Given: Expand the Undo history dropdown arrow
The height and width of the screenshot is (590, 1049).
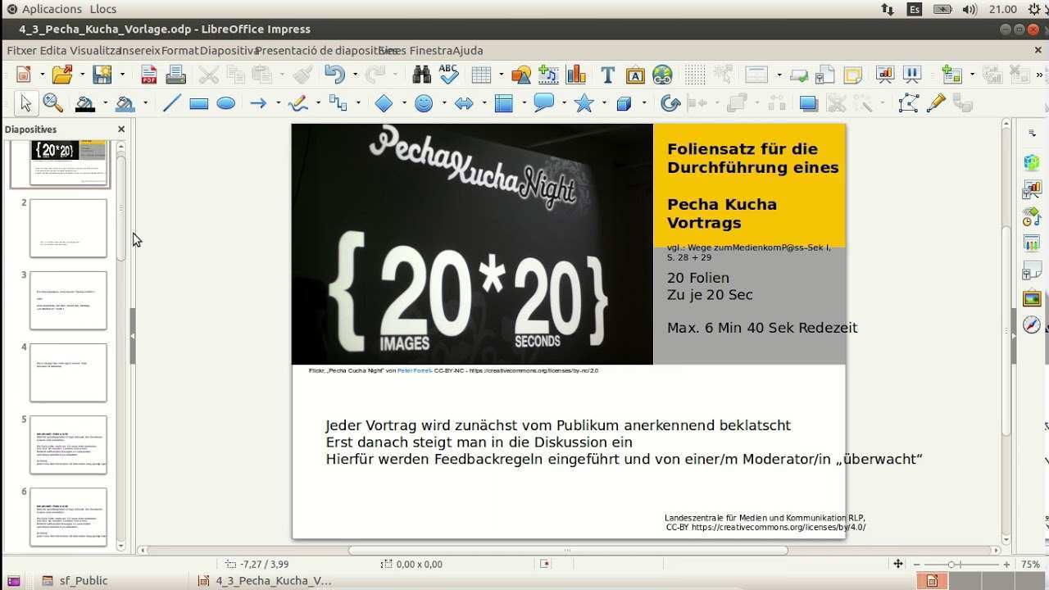Looking at the screenshot, I should tap(355, 75).
